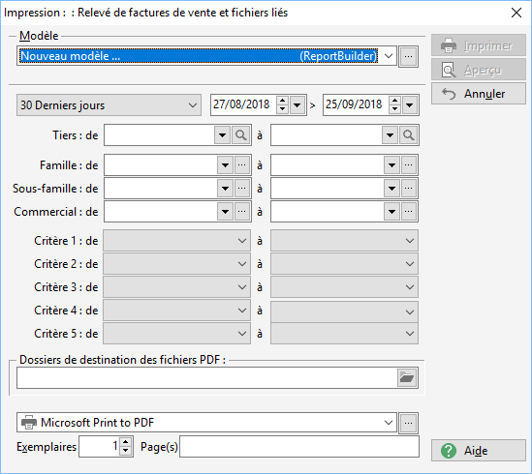The width and height of the screenshot is (532, 474).
Task: Open the Aide help button
Action: [479, 451]
